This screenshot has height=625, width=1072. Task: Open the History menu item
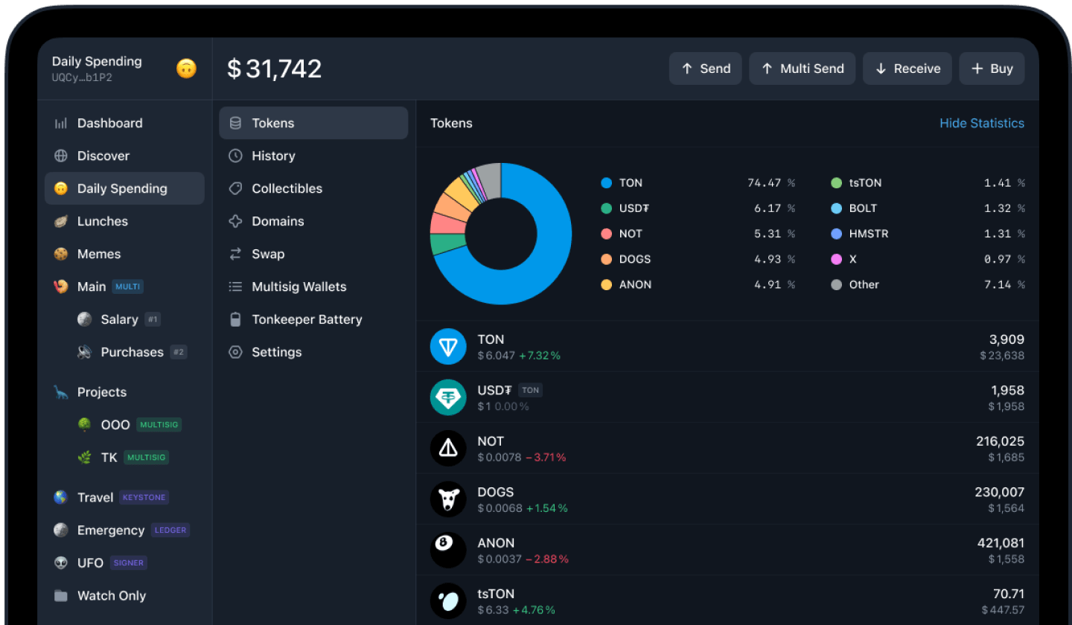[x=273, y=156]
